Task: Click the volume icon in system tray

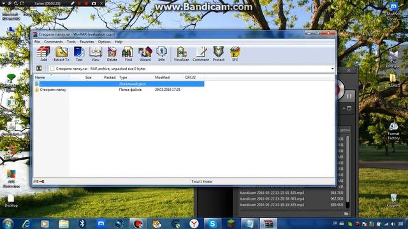Action: click(393, 224)
